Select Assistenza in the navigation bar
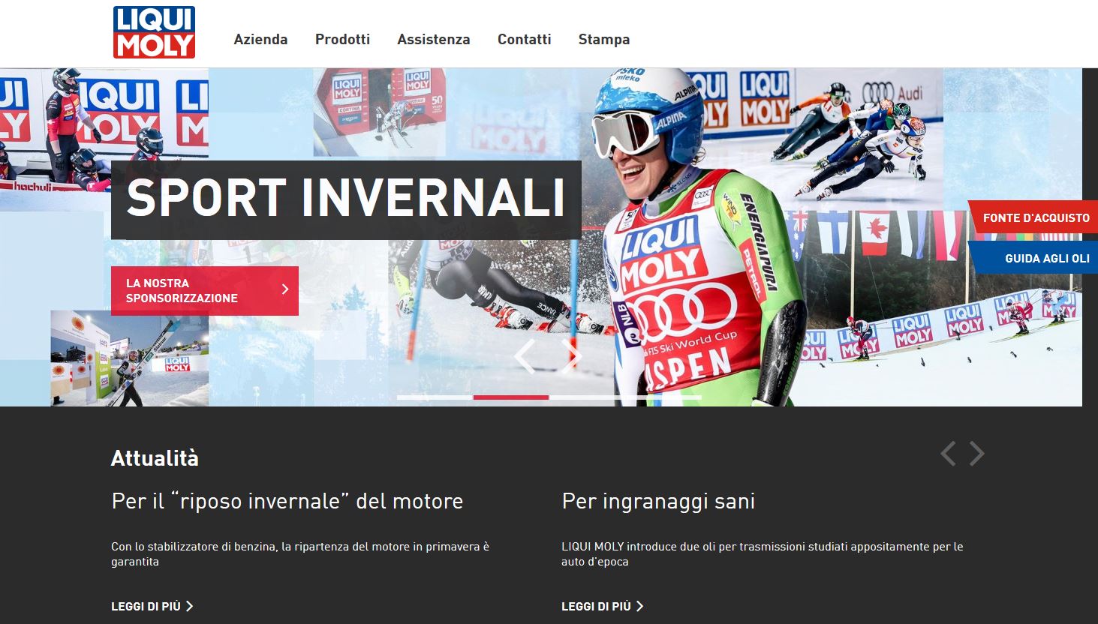 pos(433,40)
